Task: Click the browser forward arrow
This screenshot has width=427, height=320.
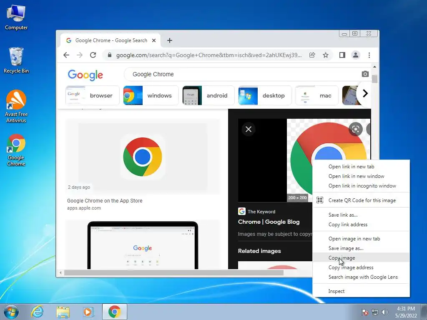Action: (80, 55)
